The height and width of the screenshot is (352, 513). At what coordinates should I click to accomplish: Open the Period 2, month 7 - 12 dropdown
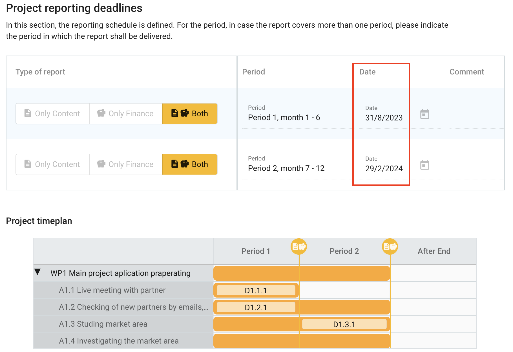pos(296,168)
